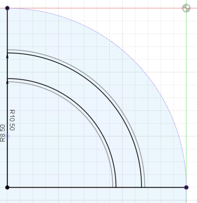The width and height of the screenshot is (197, 203).
Task: Click the sketch point atop the vertical line
Action: [7, 8]
